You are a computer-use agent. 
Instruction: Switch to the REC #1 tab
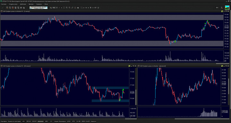[x=29, y=121]
